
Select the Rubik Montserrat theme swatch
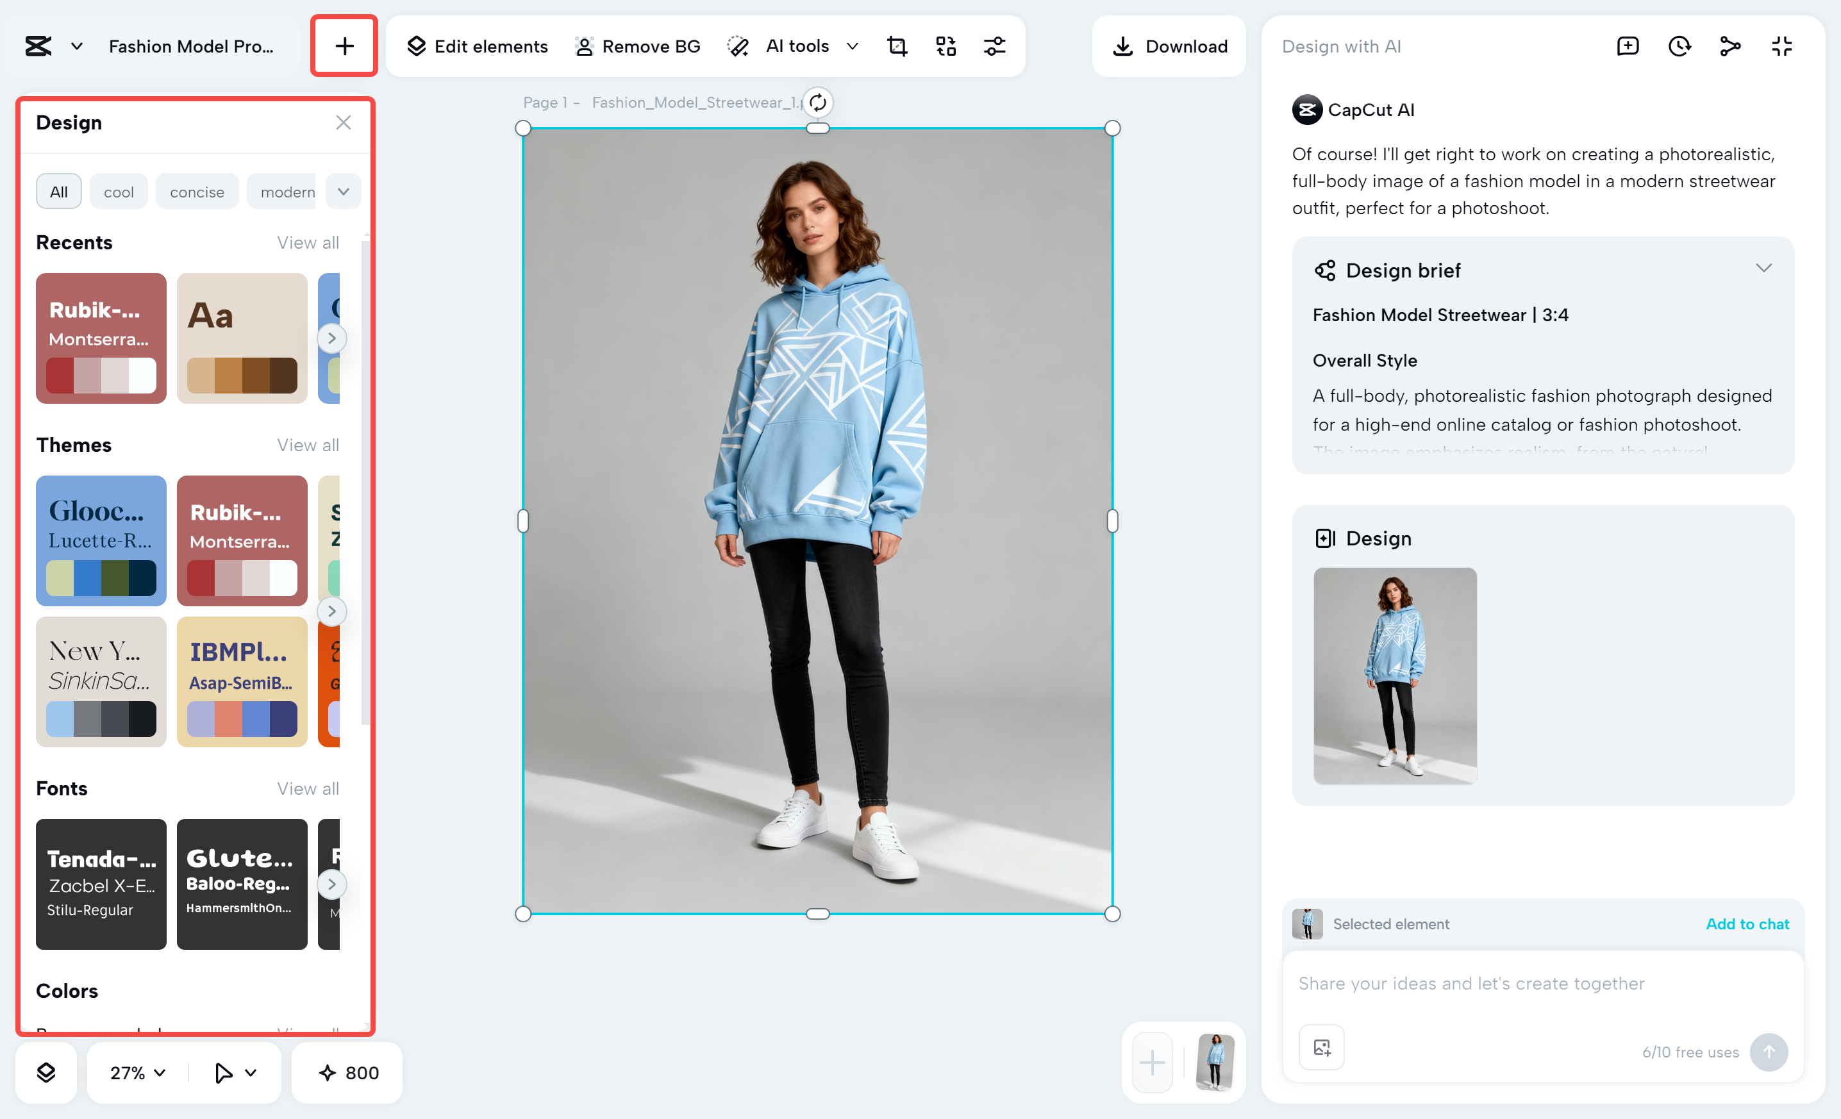pos(242,542)
